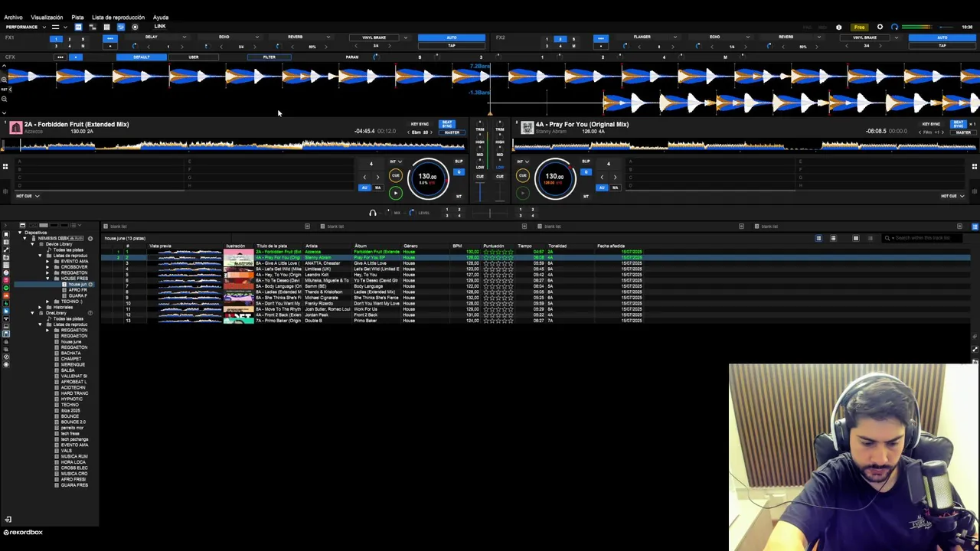
Task: Jump beats backward on deck 1
Action: 364,177
